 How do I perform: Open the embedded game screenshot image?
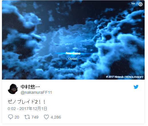73,40
